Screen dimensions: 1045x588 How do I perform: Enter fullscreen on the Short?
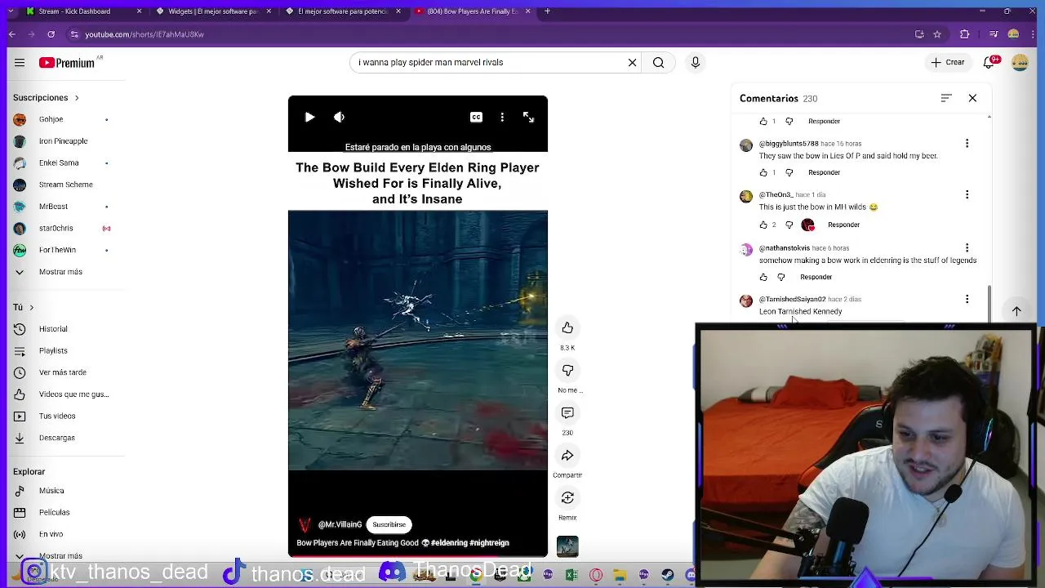[528, 117]
